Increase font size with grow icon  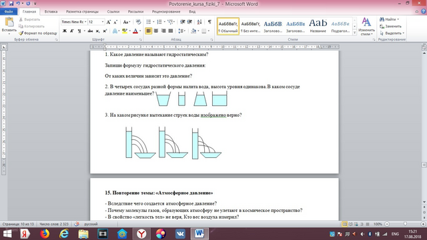click(x=108, y=22)
